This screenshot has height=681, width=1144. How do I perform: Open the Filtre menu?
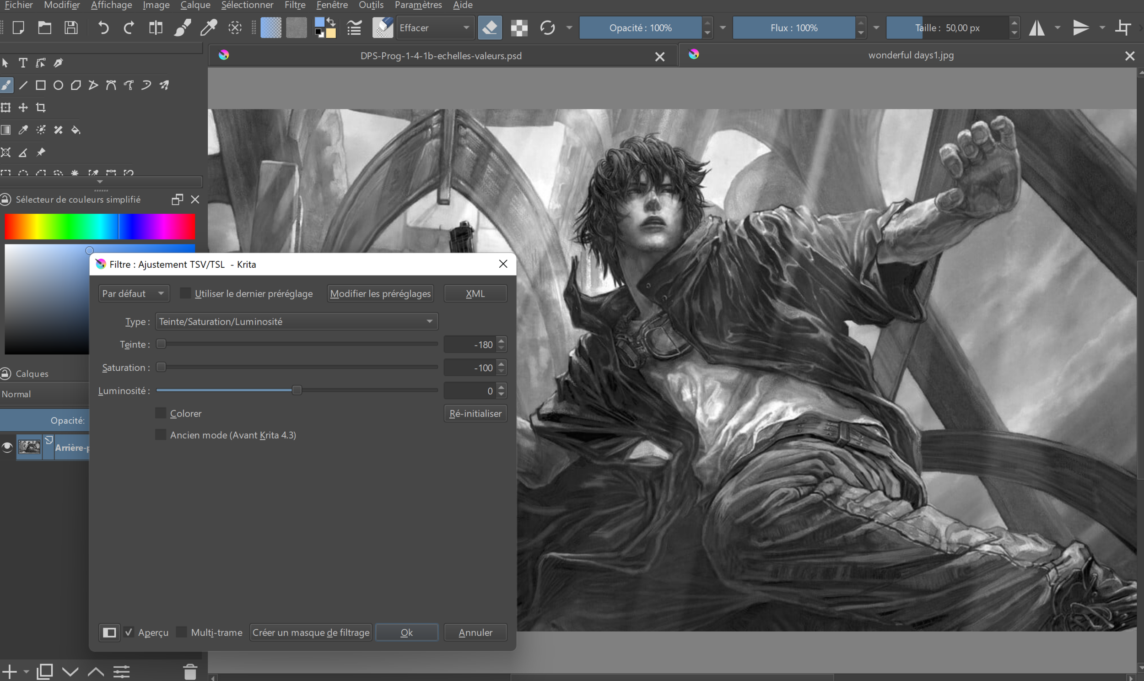[295, 5]
